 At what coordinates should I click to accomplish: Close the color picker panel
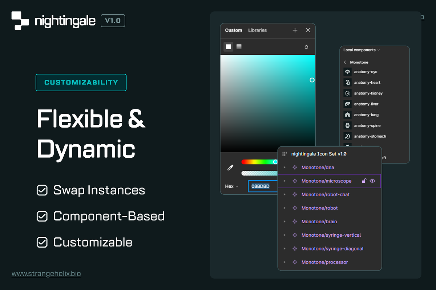[x=308, y=30]
